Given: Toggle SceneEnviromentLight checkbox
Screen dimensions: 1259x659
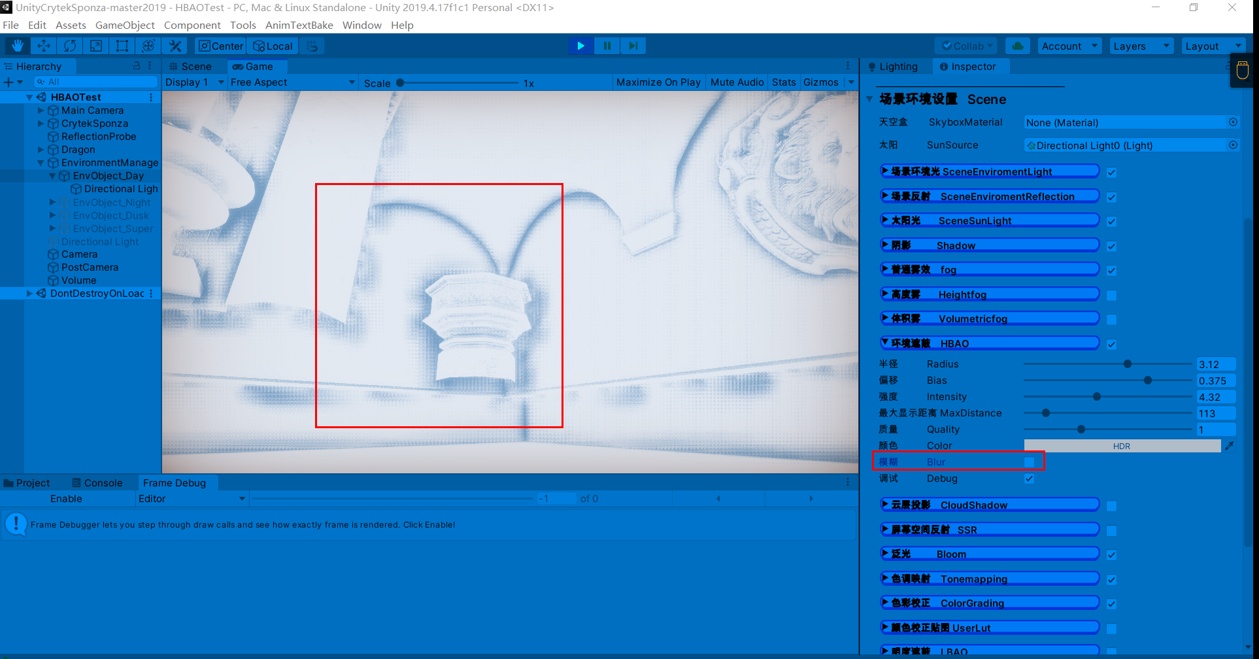Looking at the screenshot, I should coord(1111,173).
